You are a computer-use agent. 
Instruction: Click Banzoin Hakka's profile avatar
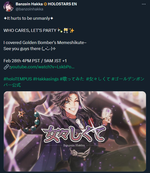9,7
